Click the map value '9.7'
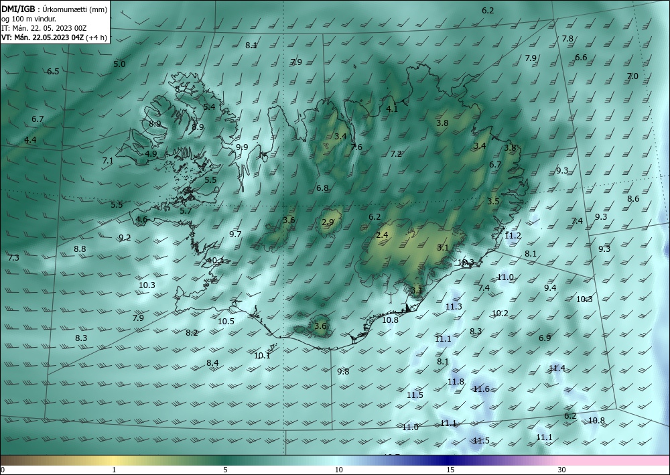 tap(235, 234)
